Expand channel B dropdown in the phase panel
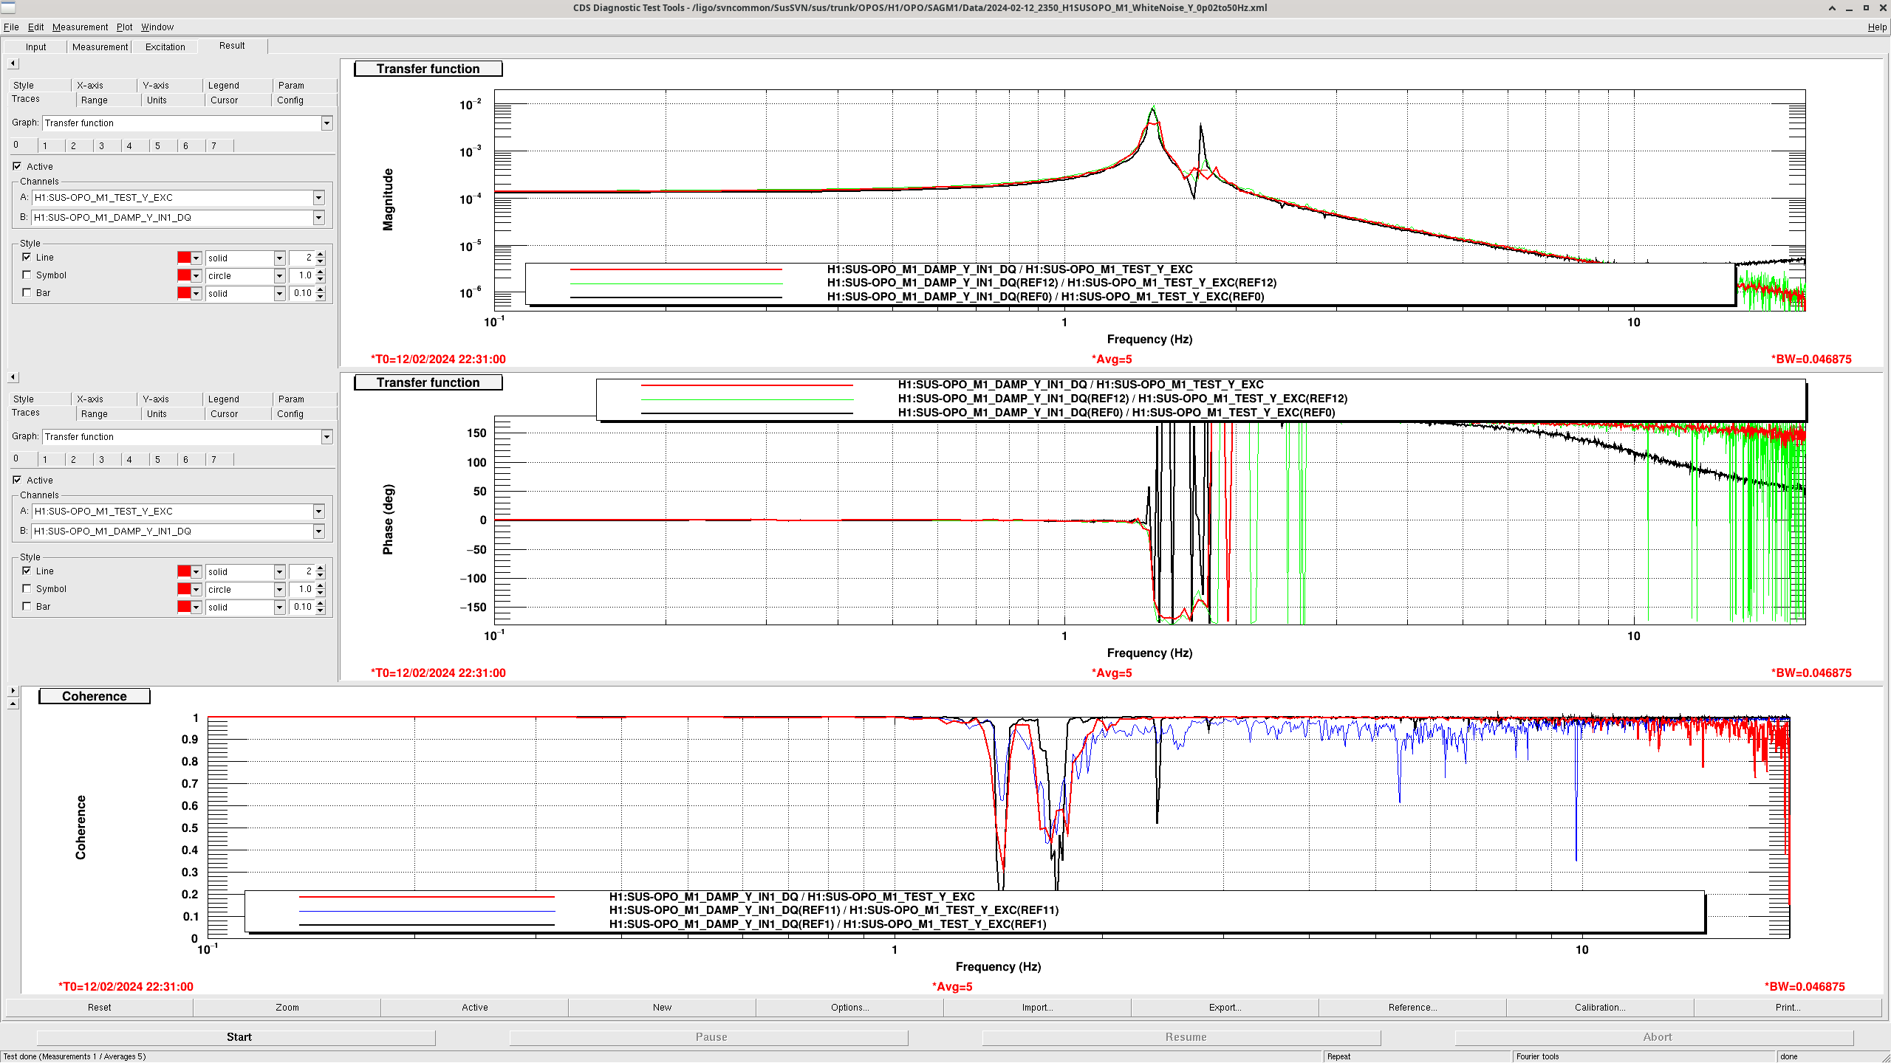 [318, 531]
